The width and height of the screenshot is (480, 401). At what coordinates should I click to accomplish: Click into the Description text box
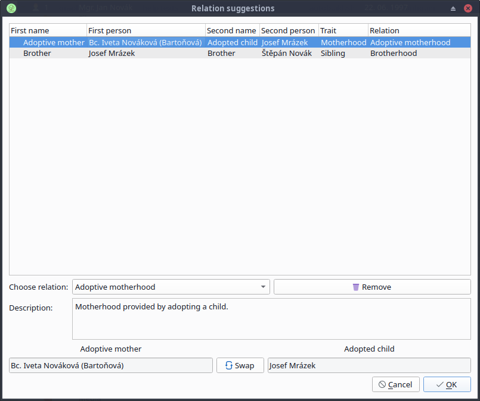click(271, 319)
